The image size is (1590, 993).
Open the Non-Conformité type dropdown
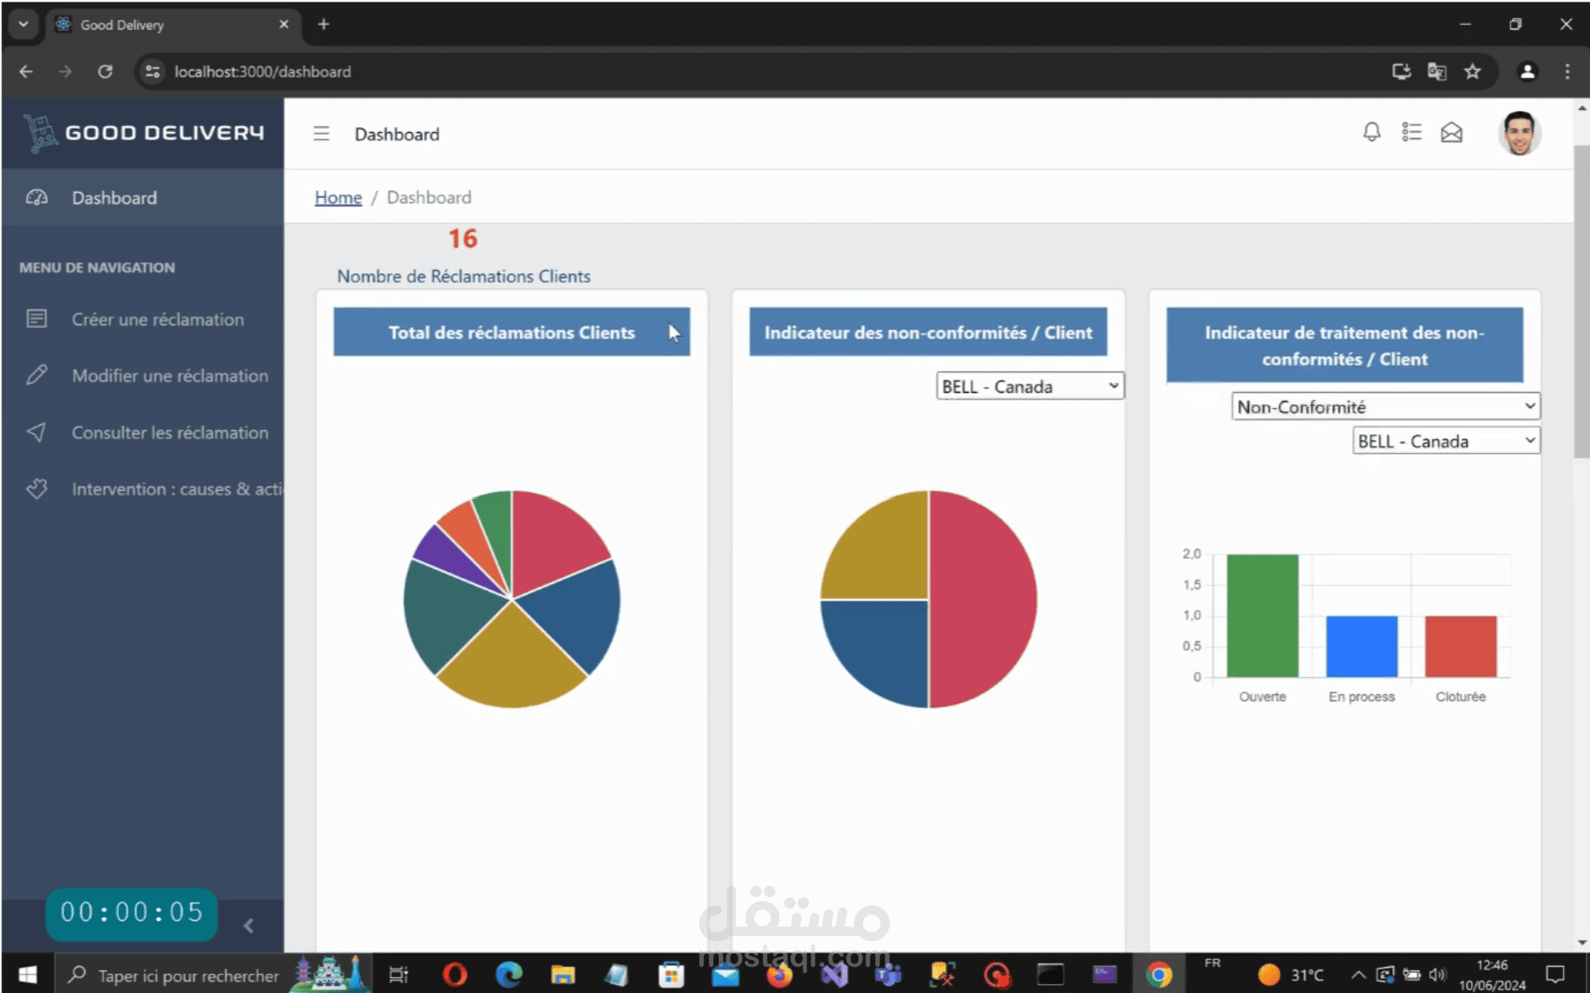pyautogui.click(x=1385, y=406)
